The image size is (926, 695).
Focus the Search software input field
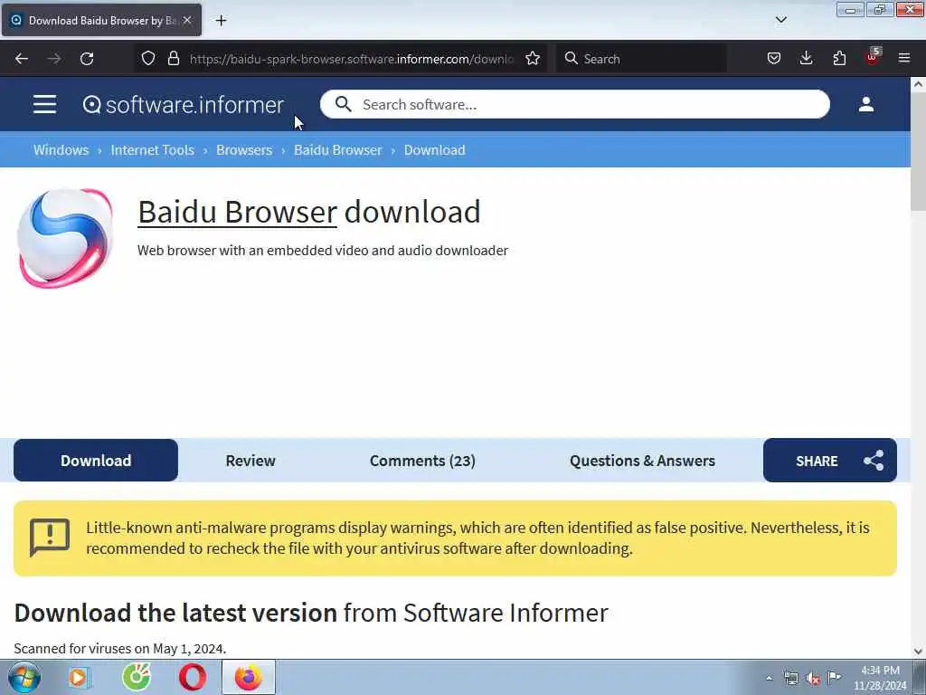pyautogui.click(x=574, y=105)
